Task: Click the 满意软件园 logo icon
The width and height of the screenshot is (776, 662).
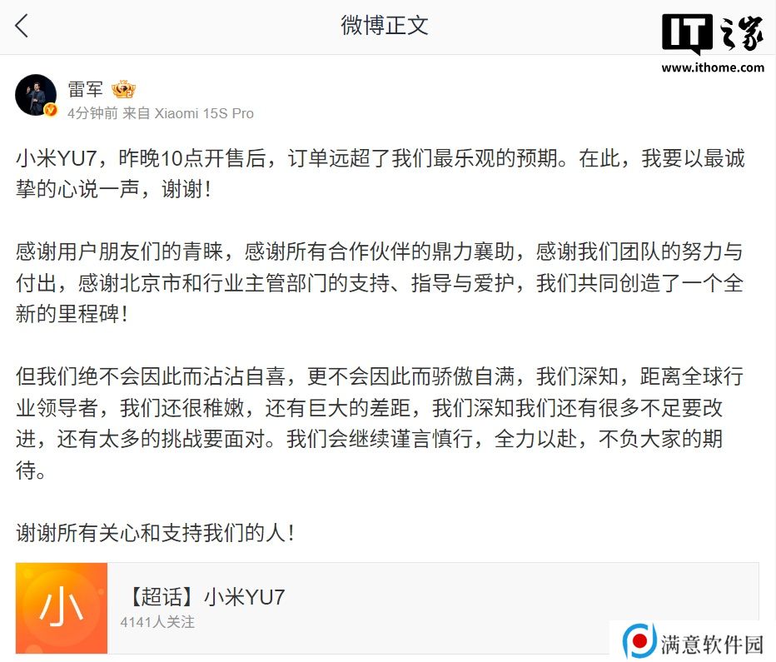Action: [639, 641]
